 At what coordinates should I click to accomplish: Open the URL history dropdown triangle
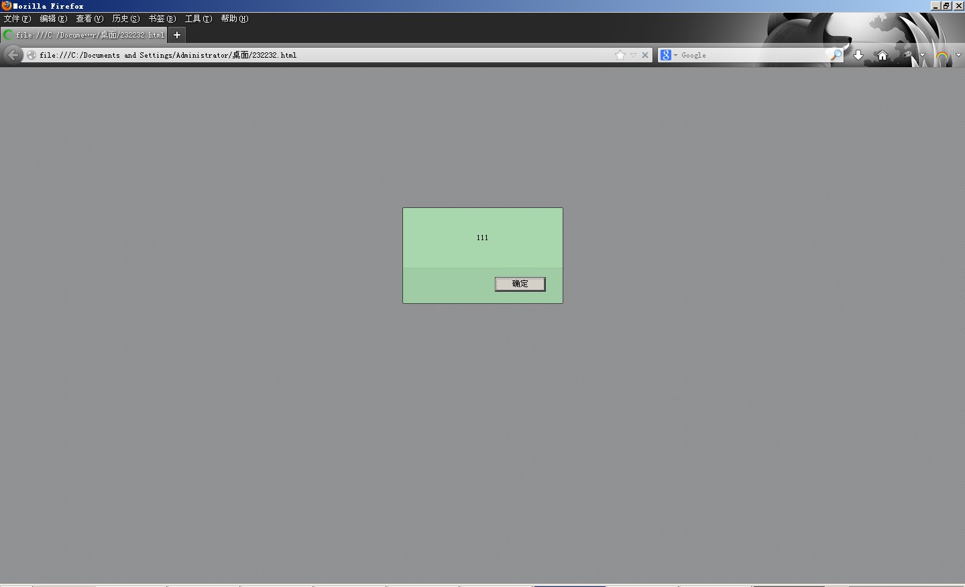coord(633,55)
